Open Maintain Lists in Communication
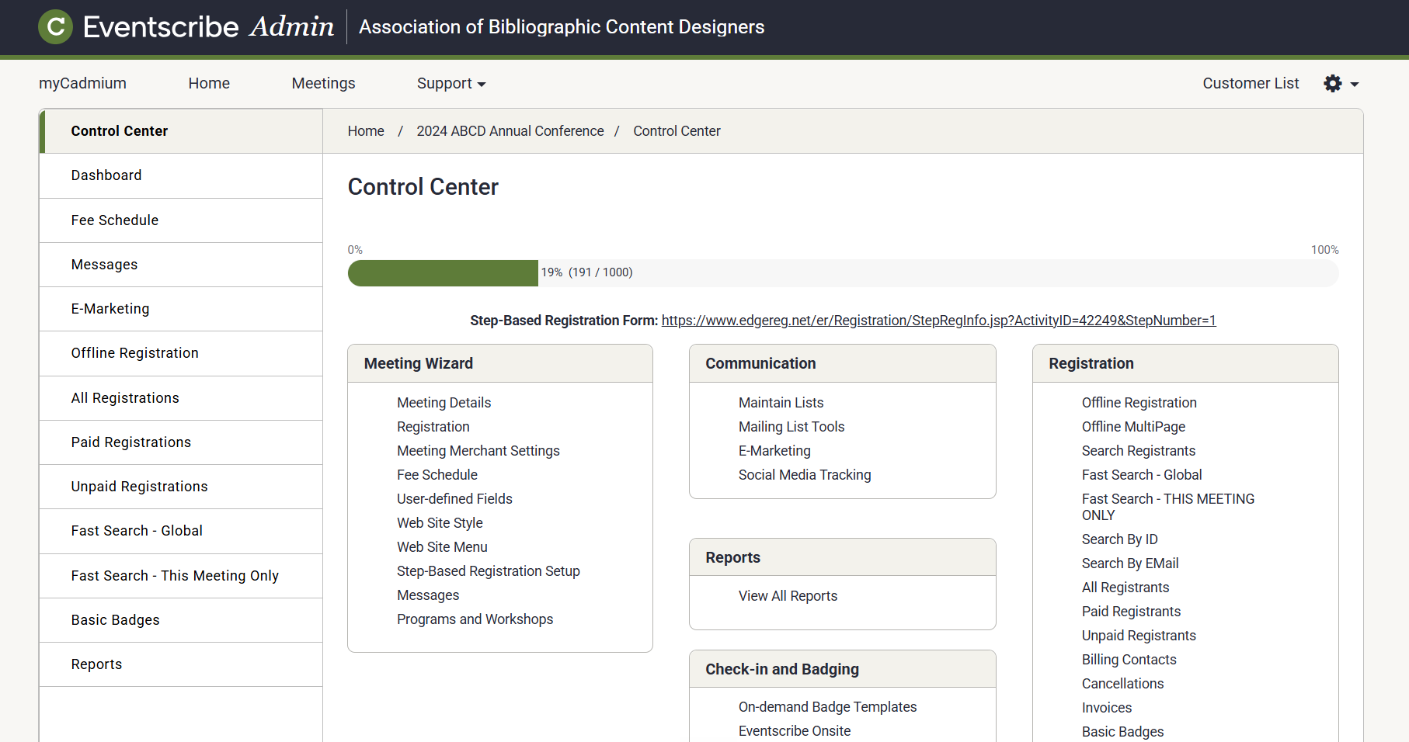1409x742 pixels. pos(781,403)
